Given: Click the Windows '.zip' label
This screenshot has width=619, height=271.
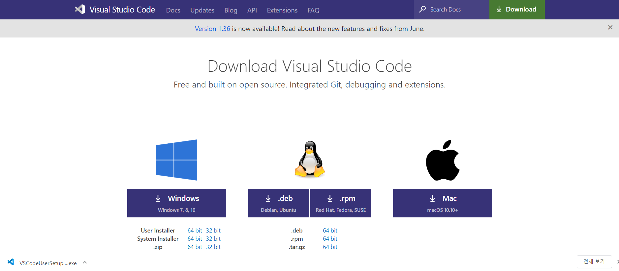Looking at the screenshot, I should (x=158, y=247).
